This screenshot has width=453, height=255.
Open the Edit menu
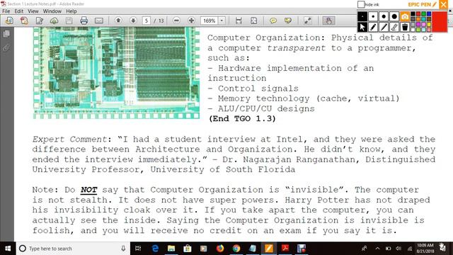tap(19, 11)
